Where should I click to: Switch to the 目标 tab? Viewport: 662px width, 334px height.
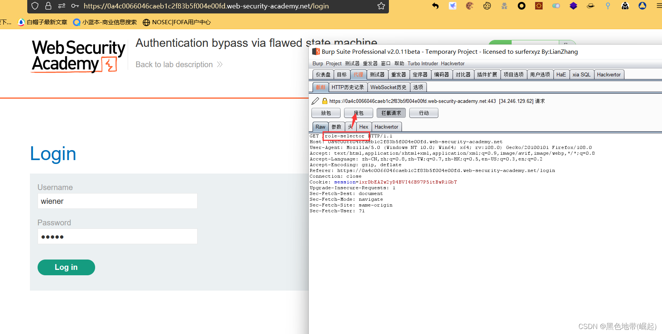[342, 74]
